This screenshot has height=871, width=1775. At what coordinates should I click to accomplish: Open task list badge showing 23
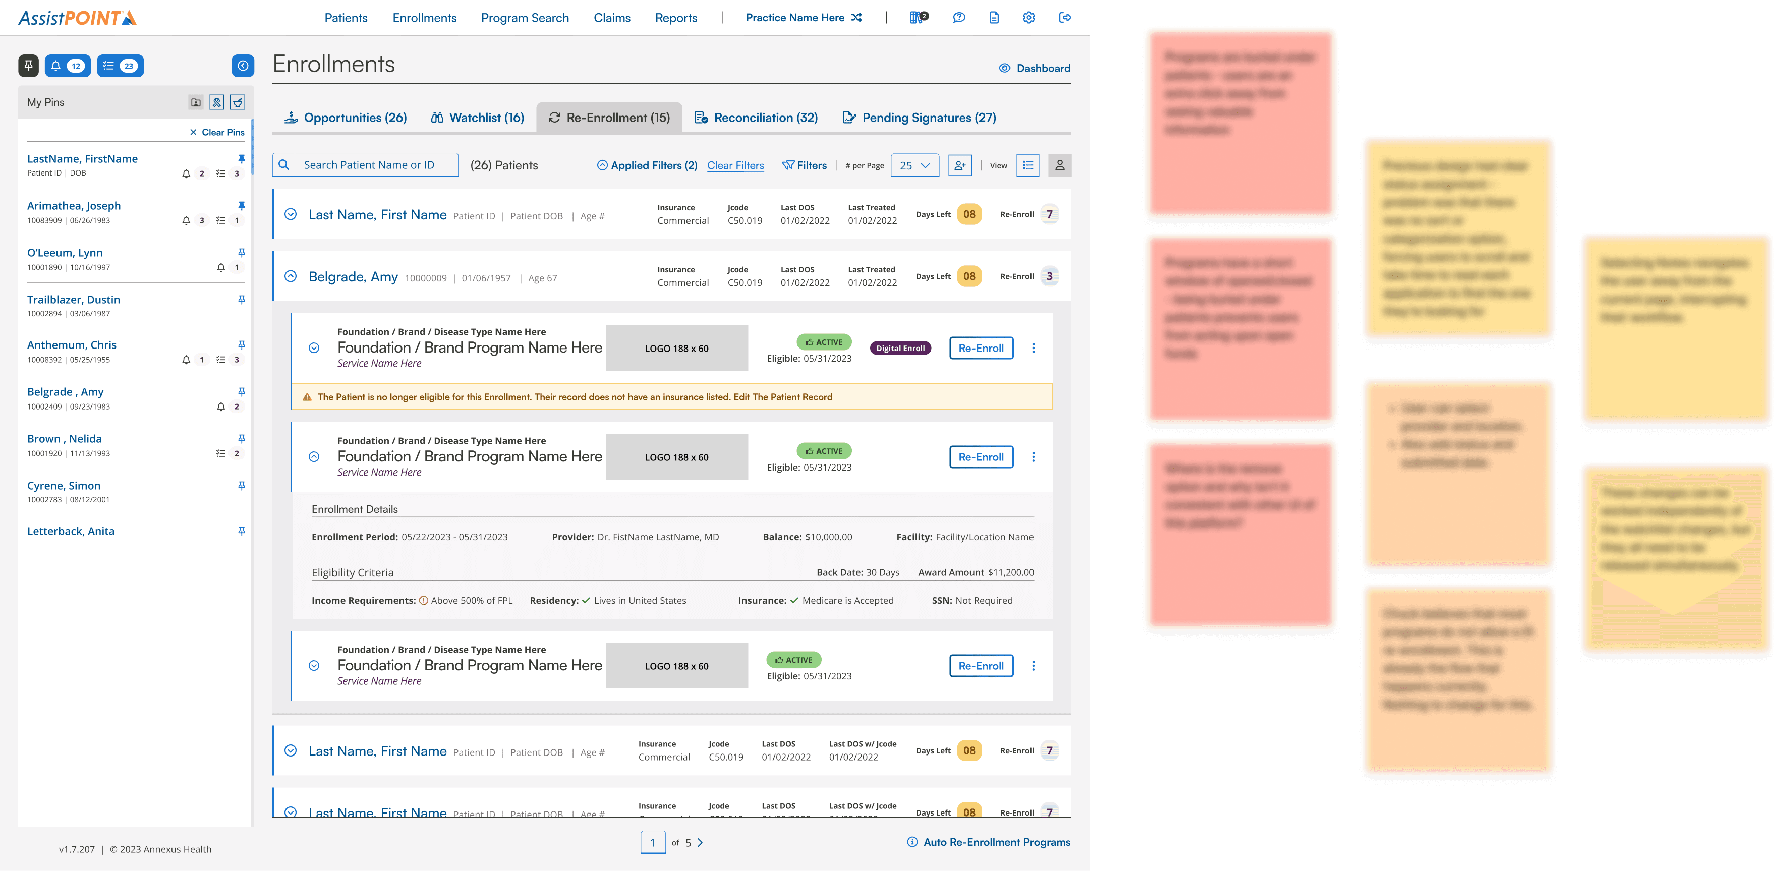120,66
